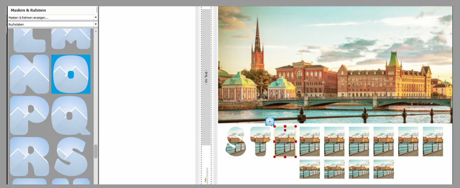This screenshot has width=460, height=188.
Task: Select the letter Q mask
Action: [x=71, y=116]
